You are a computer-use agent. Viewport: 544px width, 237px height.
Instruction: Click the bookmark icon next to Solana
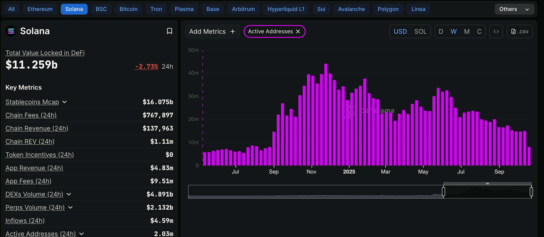coord(169,31)
